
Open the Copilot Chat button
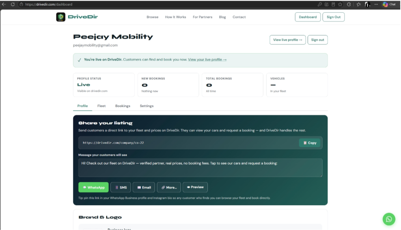(389, 4)
